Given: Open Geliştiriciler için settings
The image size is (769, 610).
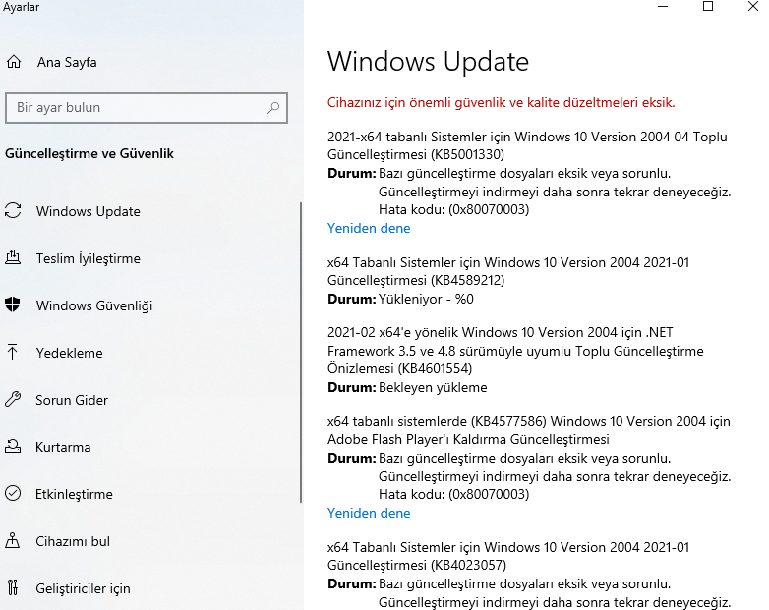Looking at the screenshot, I should [83, 588].
